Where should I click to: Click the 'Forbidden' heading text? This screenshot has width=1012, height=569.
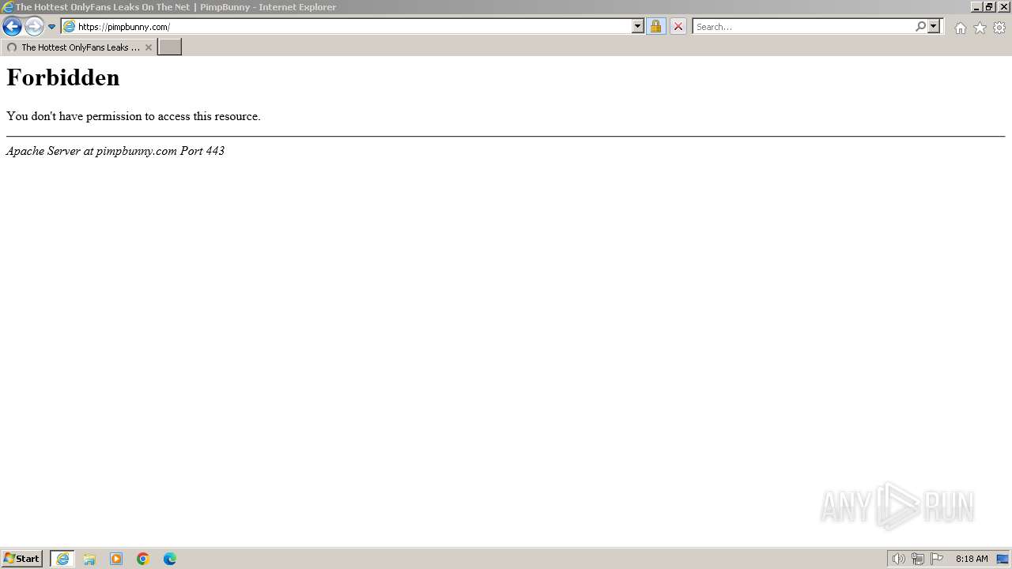click(63, 77)
